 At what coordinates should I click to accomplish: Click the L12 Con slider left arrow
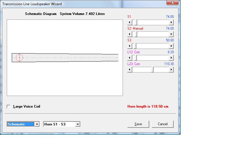(130, 58)
